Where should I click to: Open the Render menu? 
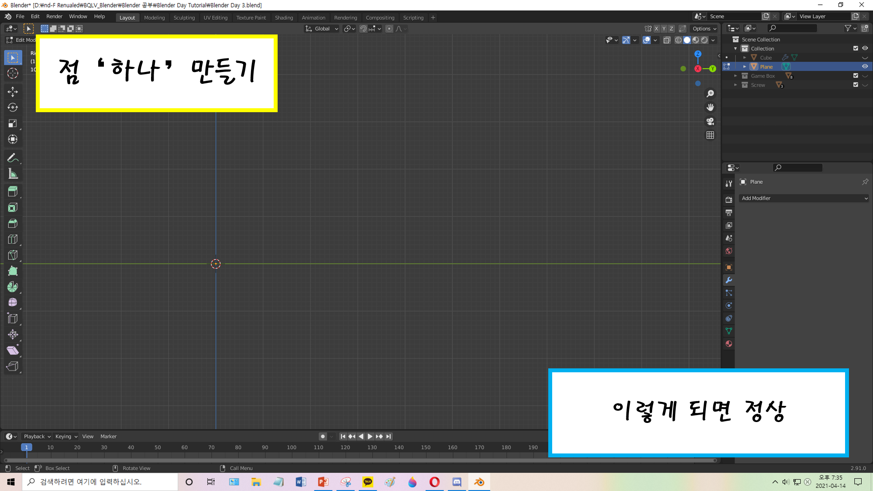point(54,17)
